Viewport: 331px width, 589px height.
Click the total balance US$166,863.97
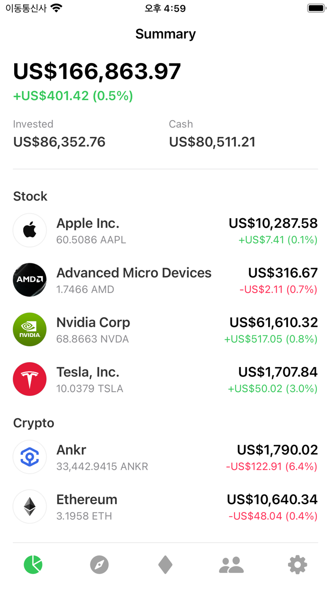point(96,72)
